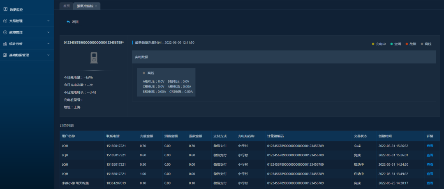Image resolution: width=444 pixels, height=189 pixels.
Task: Click the gray 离线 legend dot at top right
Action: [422, 44]
